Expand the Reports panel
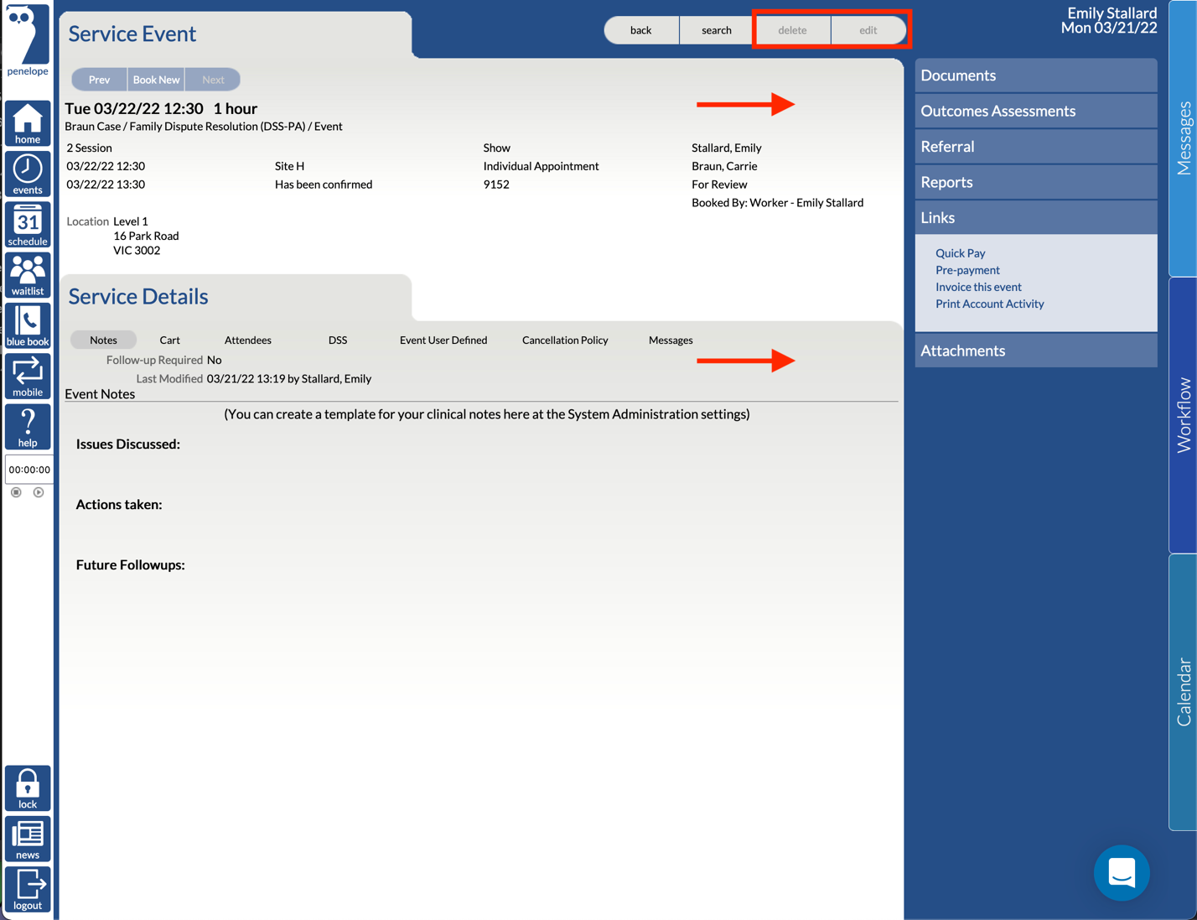The image size is (1197, 920). pos(1036,182)
